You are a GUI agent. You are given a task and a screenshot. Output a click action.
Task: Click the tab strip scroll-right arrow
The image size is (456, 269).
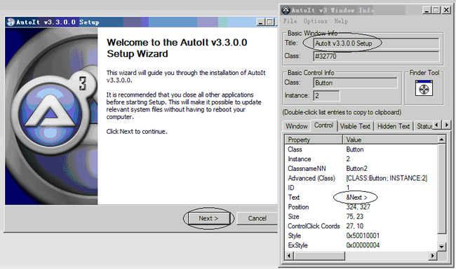[447, 125]
